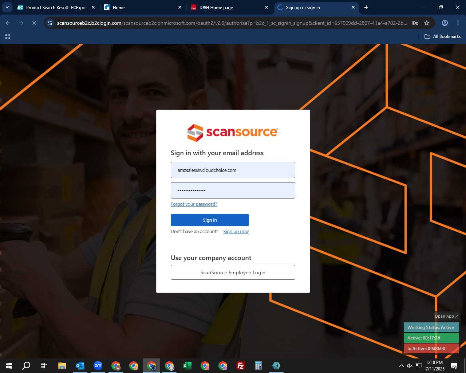Image resolution: width=466 pixels, height=373 pixels.
Task: Open the Windows Start menu
Action: point(9,366)
